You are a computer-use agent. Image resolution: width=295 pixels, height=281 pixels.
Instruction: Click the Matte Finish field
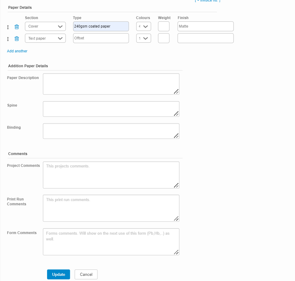[x=206, y=26]
